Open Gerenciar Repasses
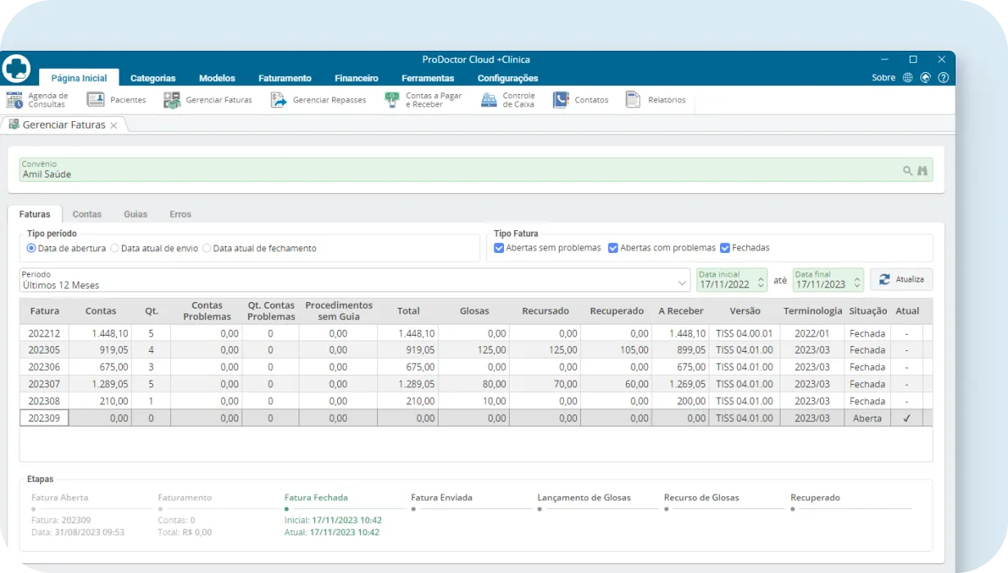The height and width of the screenshot is (573, 1008). [x=318, y=99]
